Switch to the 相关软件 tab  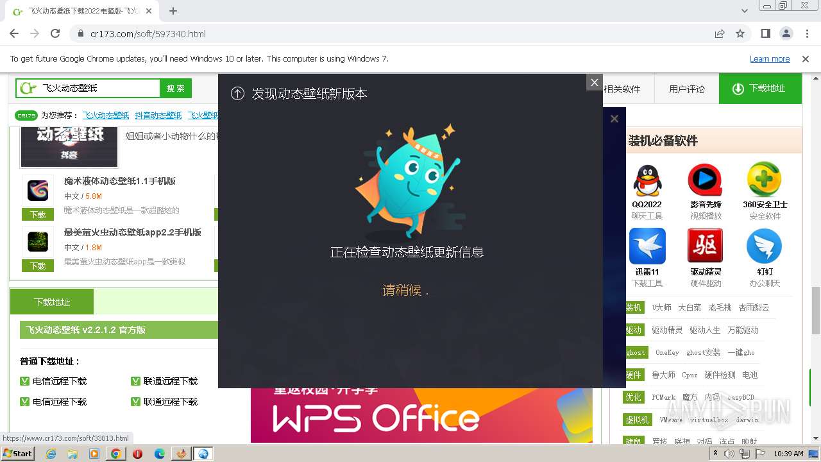pyautogui.click(x=622, y=89)
